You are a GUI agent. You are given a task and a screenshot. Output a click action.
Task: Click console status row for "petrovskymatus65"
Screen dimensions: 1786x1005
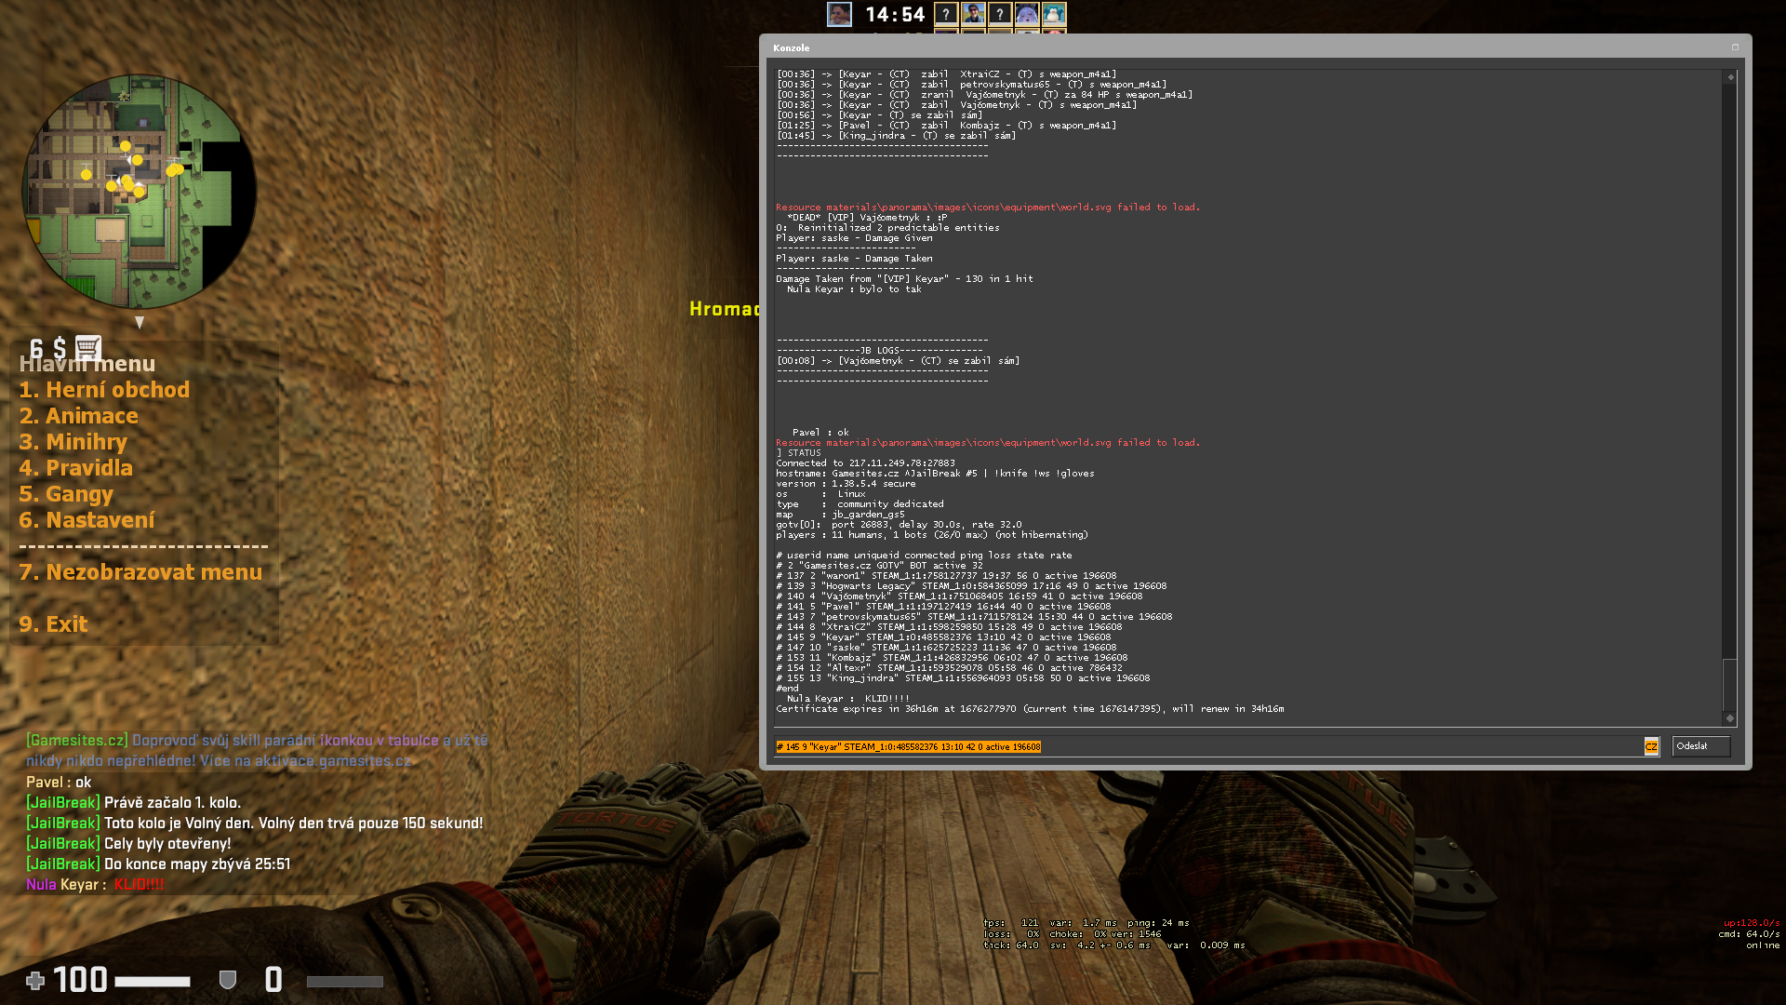pos(974,617)
